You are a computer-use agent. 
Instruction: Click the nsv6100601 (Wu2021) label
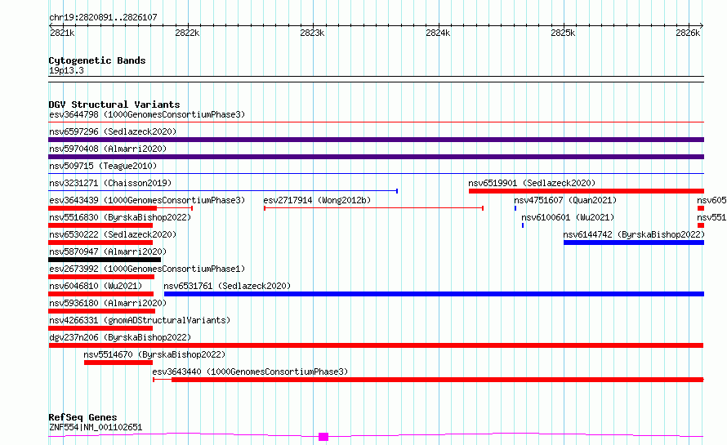568,217
